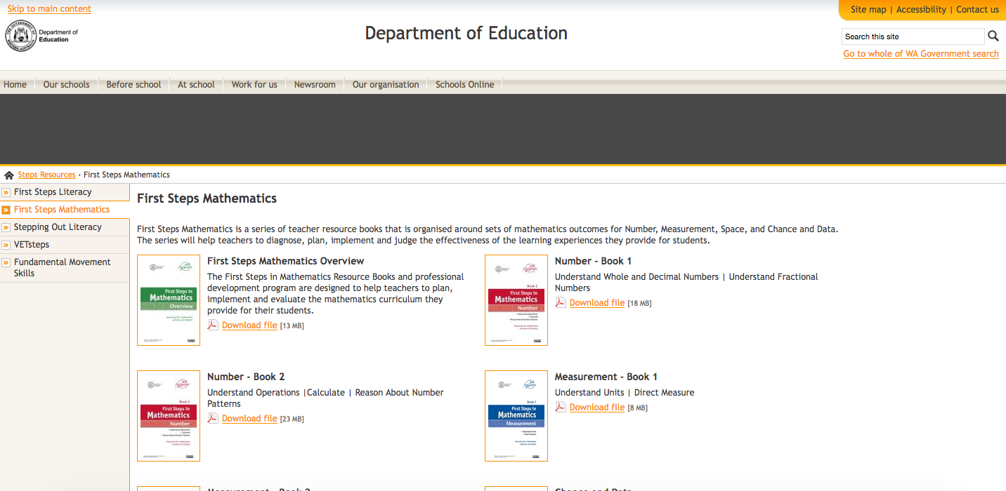Select First Steps Literacy in sidebar
1006x491 pixels.
point(53,192)
